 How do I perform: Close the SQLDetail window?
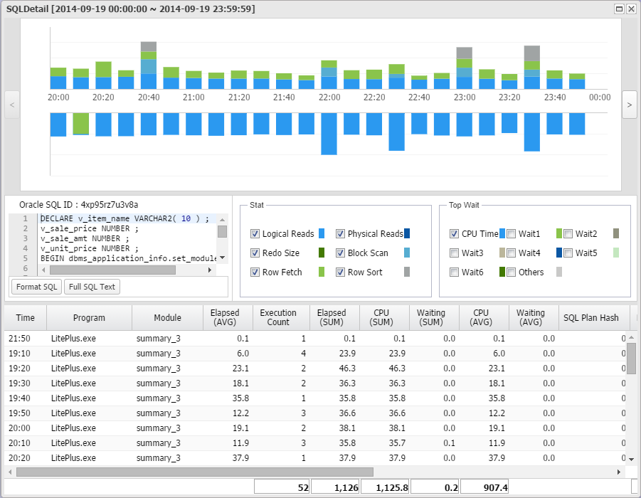631,9
